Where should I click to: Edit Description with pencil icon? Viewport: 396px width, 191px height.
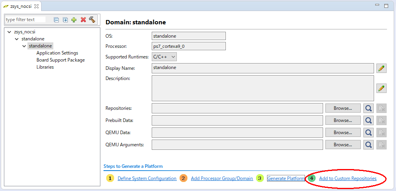(x=381, y=88)
